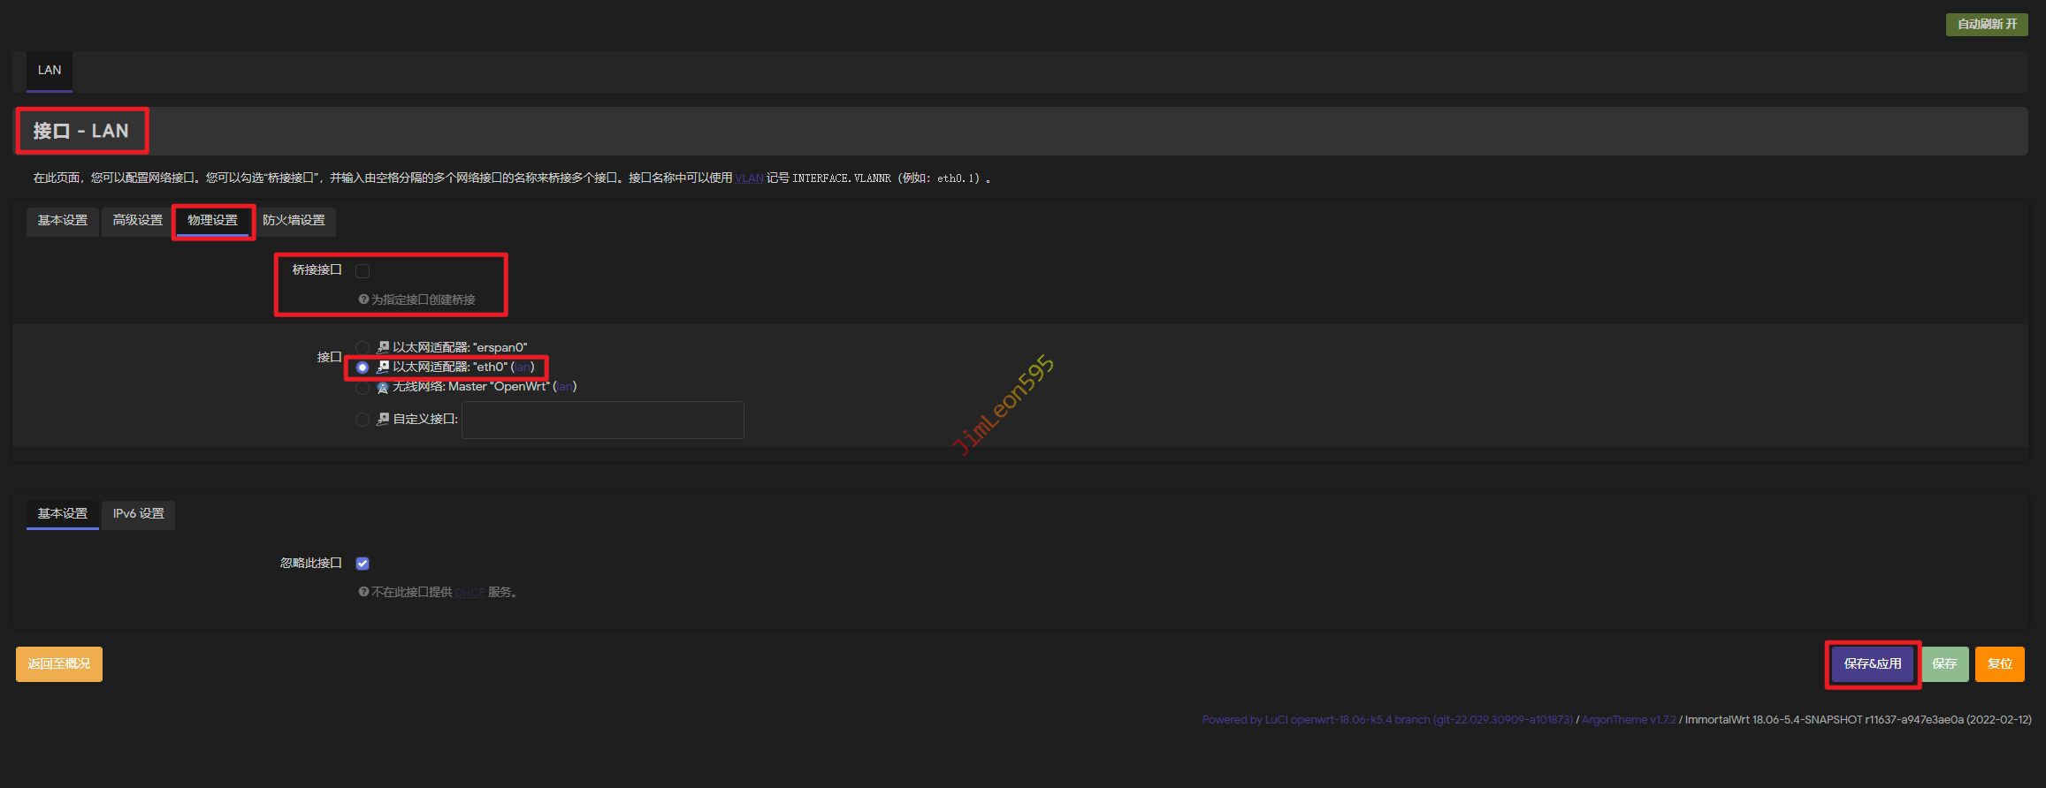Click the erspan0 Ethernet adapter icon

click(x=383, y=347)
